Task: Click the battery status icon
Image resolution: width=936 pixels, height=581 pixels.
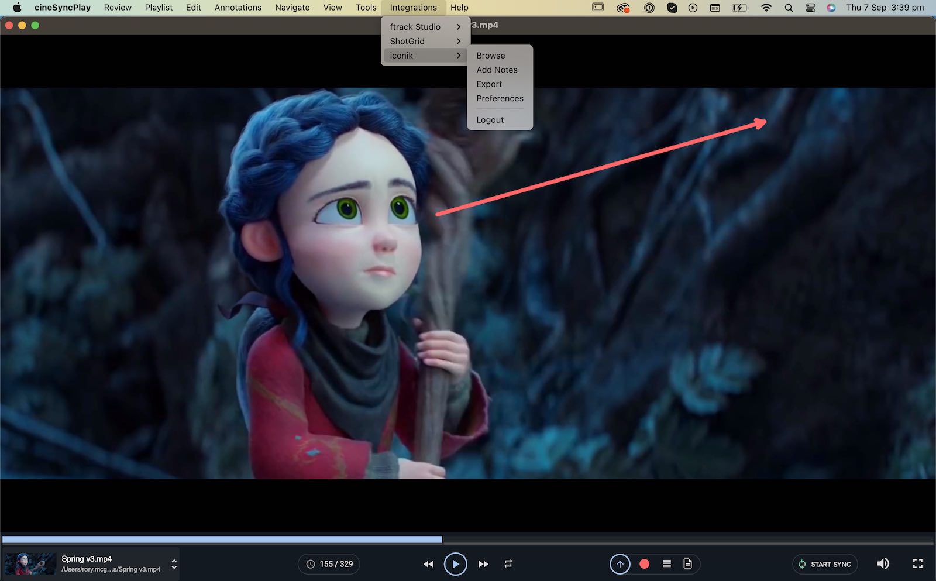Action: click(740, 8)
